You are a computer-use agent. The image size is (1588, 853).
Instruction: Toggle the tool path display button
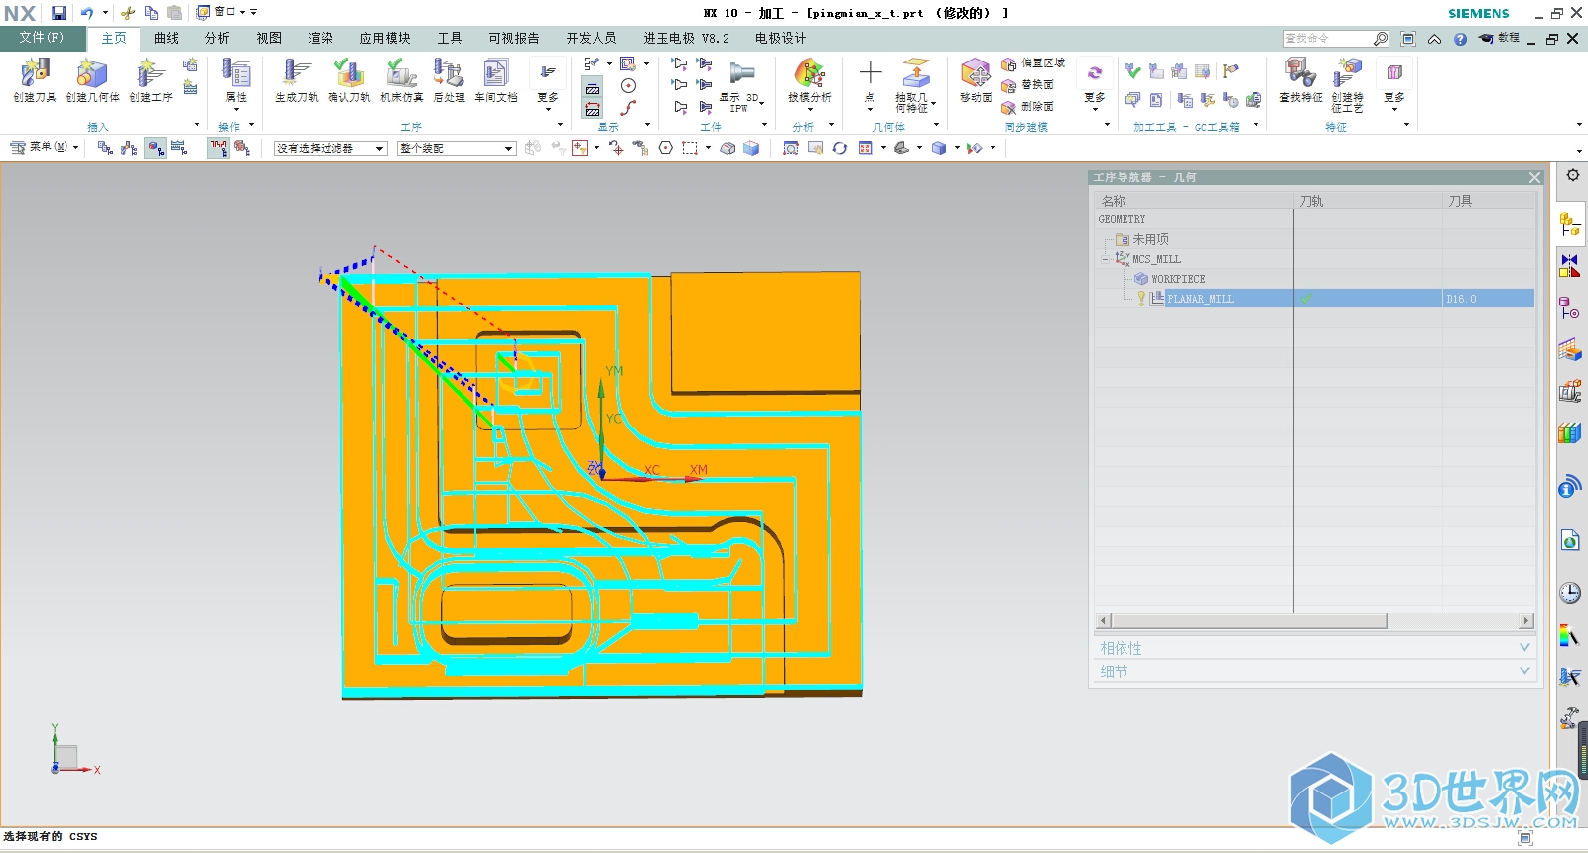tap(218, 148)
